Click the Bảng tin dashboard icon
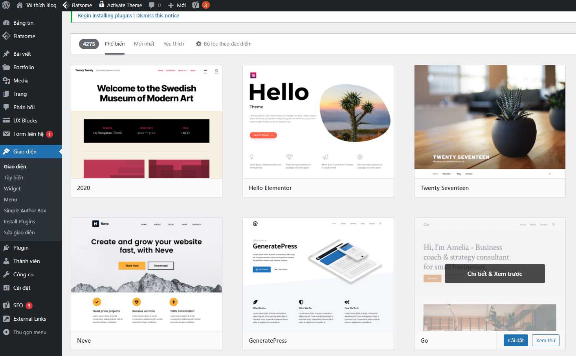 point(6,23)
